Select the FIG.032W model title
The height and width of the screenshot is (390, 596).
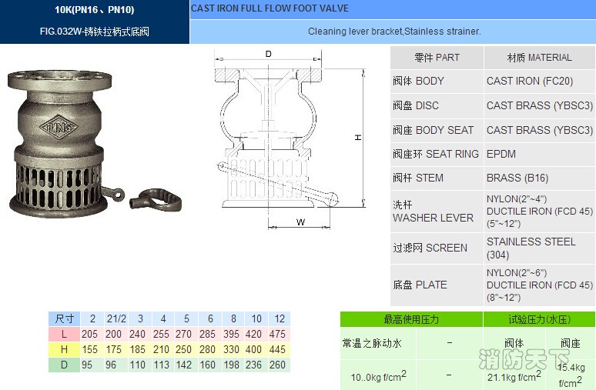click(94, 32)
